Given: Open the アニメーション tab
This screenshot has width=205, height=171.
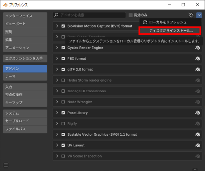Looking at the screenshot, I should click(x=25, y=48).
